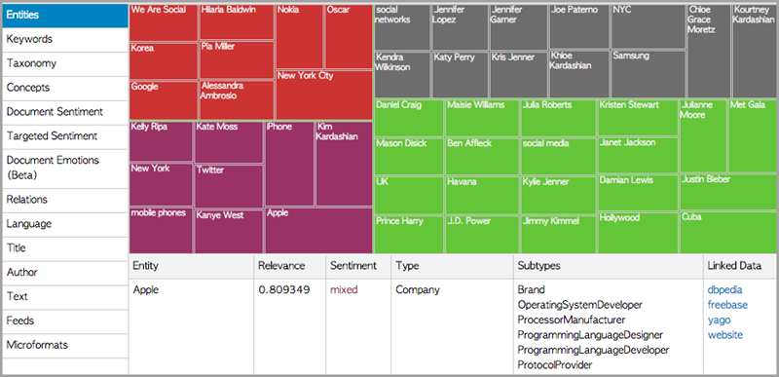
Task: Click the New York City red tile
Action: pos(324,94)
